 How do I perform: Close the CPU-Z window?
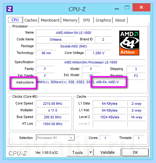pos(141,7)
